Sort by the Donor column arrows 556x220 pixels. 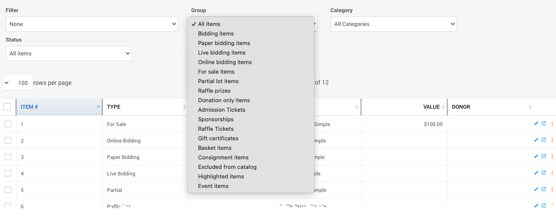point(530,107)
